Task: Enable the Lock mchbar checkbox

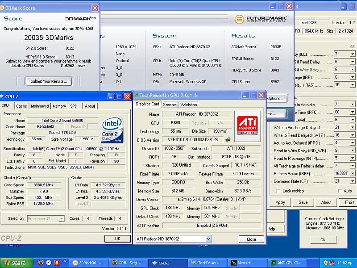Action: pos(278,191)
